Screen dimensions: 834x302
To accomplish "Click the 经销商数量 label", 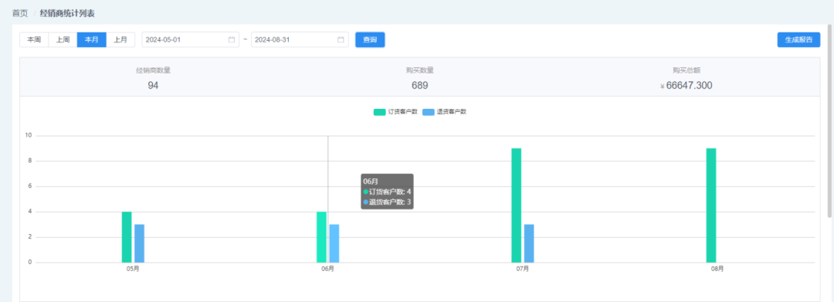I will (x=153, y=70).
